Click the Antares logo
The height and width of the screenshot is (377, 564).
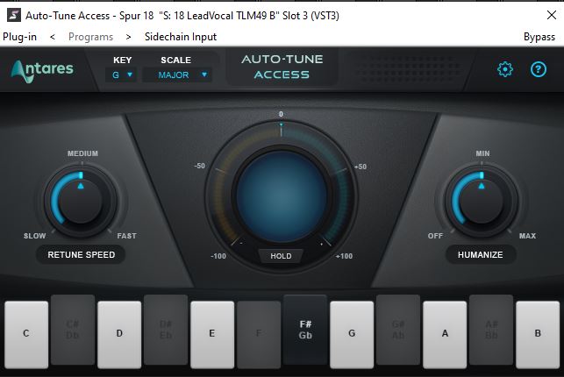point(42,71)
